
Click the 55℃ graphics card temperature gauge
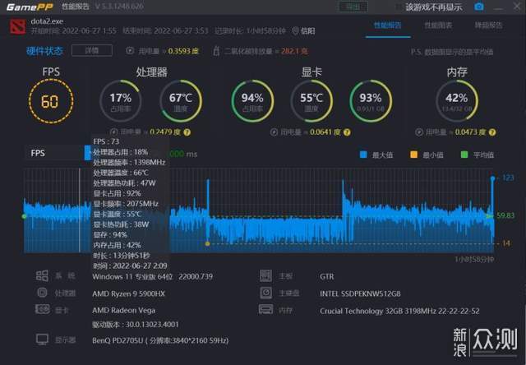coord(311,101)
